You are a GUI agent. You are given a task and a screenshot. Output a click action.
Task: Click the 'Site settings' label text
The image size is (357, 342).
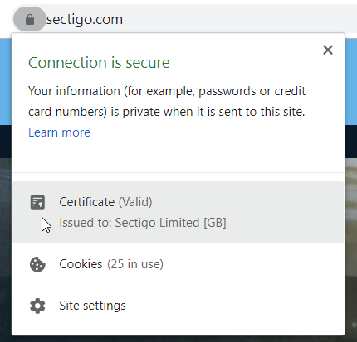coord(92,306)
